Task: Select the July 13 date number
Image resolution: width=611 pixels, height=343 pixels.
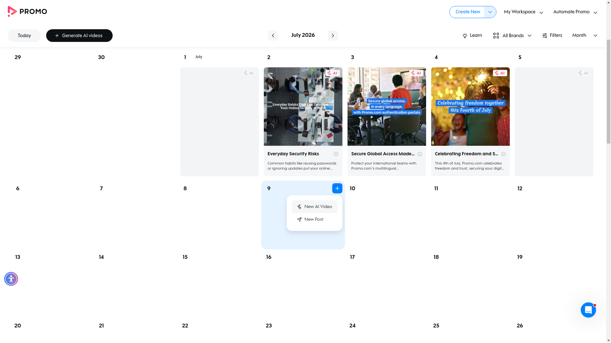Action: (18, 257)
